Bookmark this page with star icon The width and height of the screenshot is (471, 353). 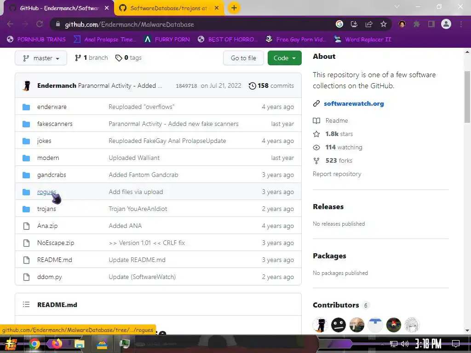pos(384,24)
